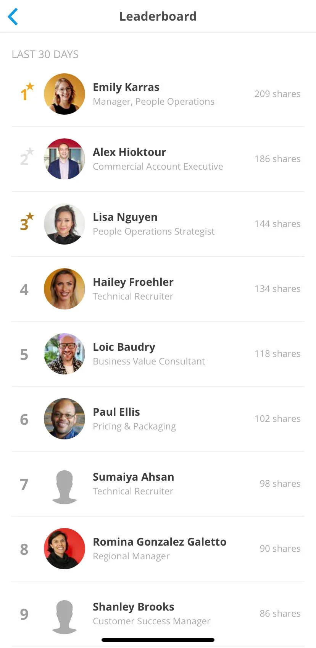The height and width of the screenshot is (648, 316).
Task: Tap Lisa Nguyen's avatar
Action: coord(64,224)
